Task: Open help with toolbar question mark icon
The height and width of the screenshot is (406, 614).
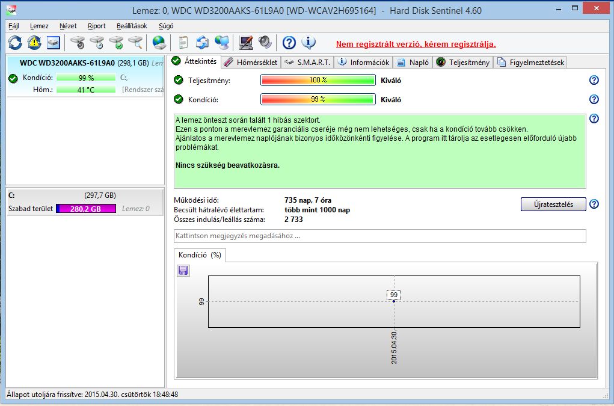Action: tap(289, 43)
